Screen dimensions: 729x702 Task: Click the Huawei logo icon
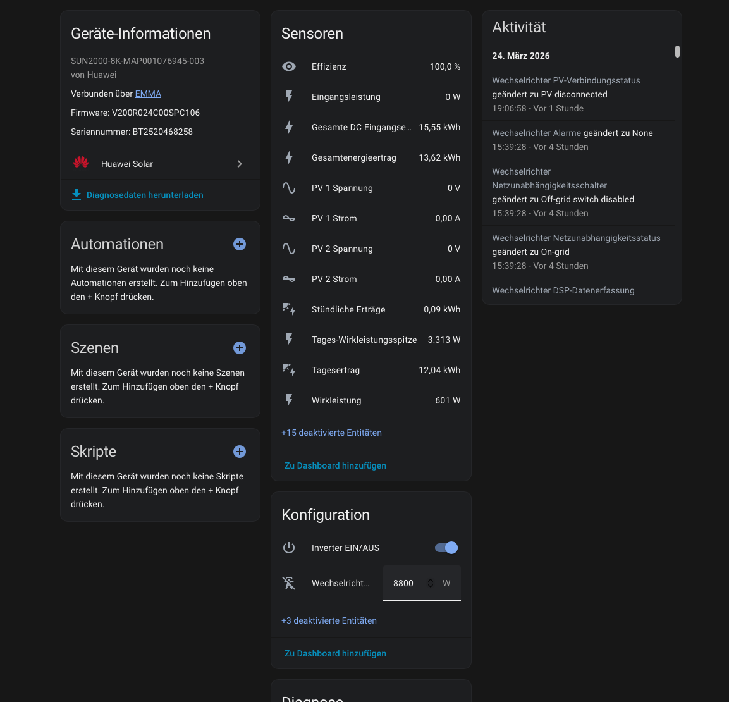point(81,163)
